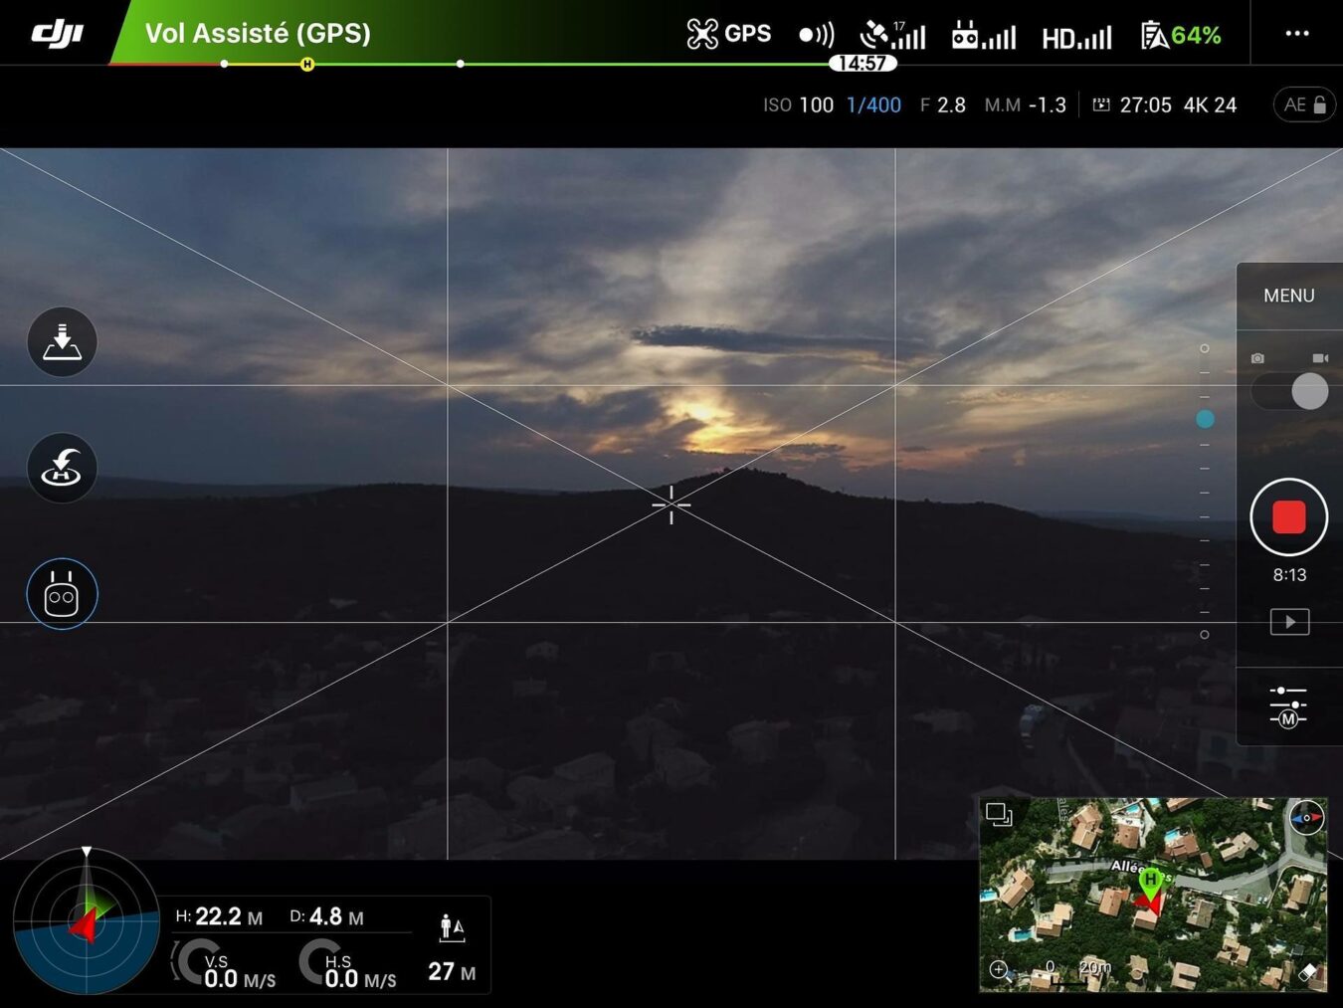Tap the obstacle sensing status icon
This screenshot has height=1008, width=1343.
click(816, 35)
